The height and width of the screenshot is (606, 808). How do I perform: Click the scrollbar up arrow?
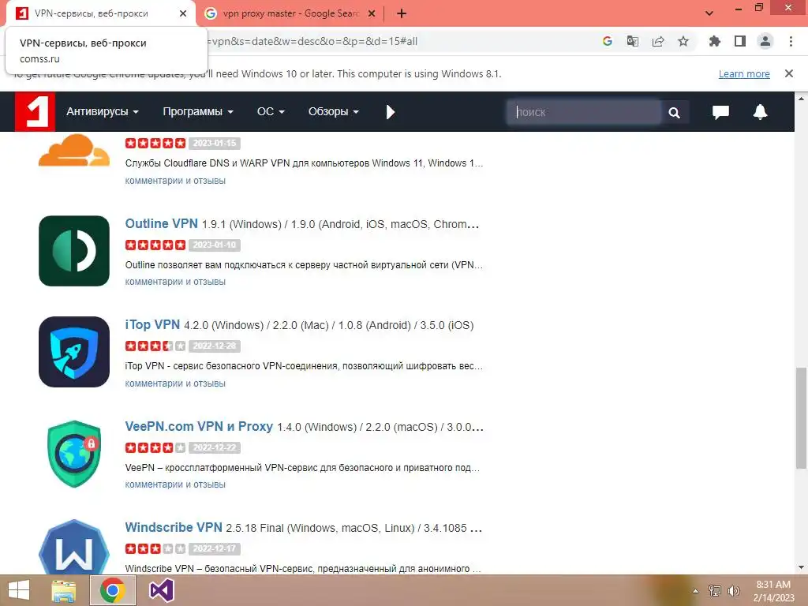802,98
